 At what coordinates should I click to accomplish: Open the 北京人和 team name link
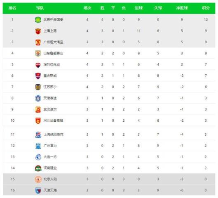coord(50,179)
